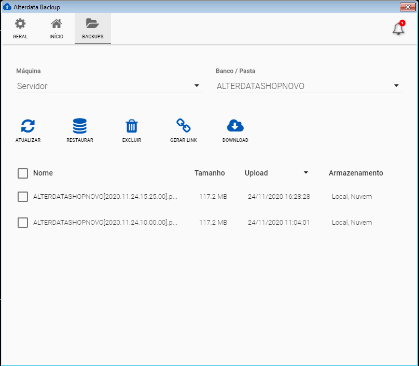Viewport: 419px width, 366px height.
Task: Check the 2020.11.24.10.00.00 backup checkbox
Action: coord(23,223)
